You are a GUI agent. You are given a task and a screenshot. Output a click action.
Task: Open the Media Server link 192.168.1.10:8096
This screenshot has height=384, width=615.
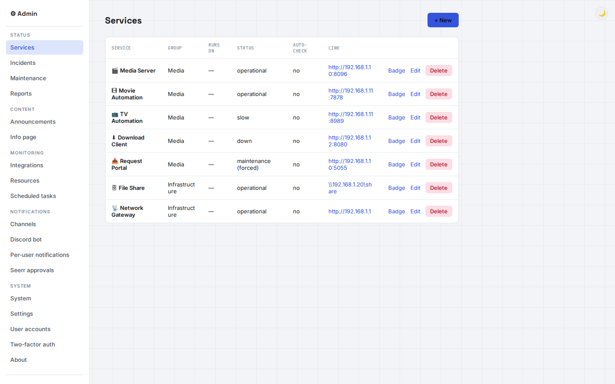(x=350, y=71)
